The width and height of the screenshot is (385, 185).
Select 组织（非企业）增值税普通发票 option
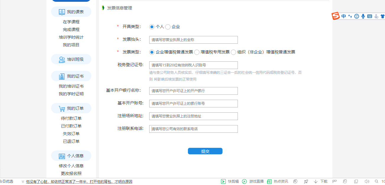coord(233,52)
